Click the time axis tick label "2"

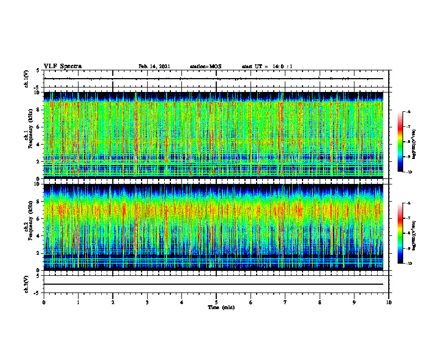113,302
